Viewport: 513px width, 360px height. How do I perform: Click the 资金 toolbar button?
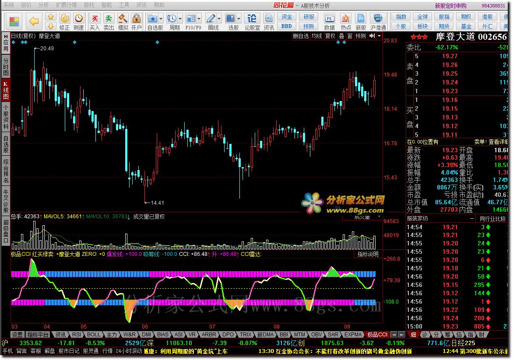tap(287, 17)
